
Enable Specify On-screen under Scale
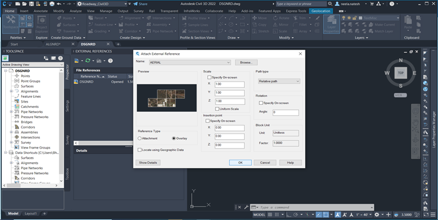pyautogui.click(x=209, y=77)
